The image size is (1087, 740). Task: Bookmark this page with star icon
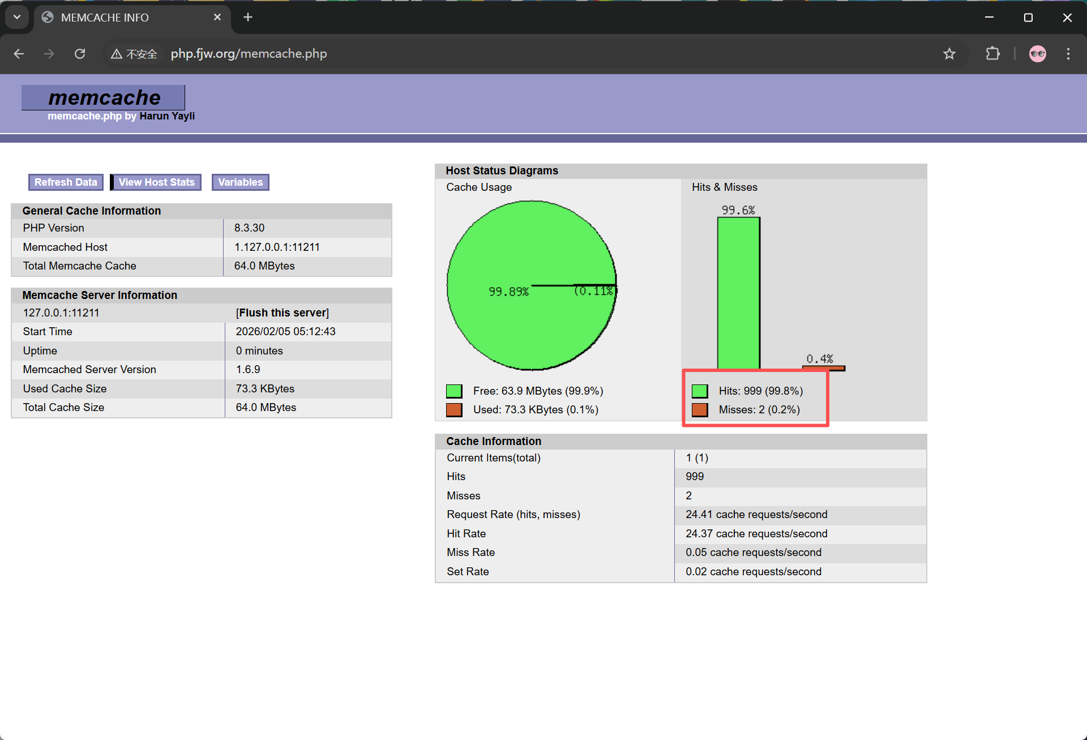pos(949,54)
